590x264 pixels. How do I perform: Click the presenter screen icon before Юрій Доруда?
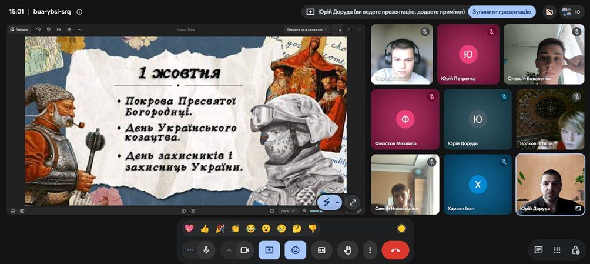pos(310,12)
